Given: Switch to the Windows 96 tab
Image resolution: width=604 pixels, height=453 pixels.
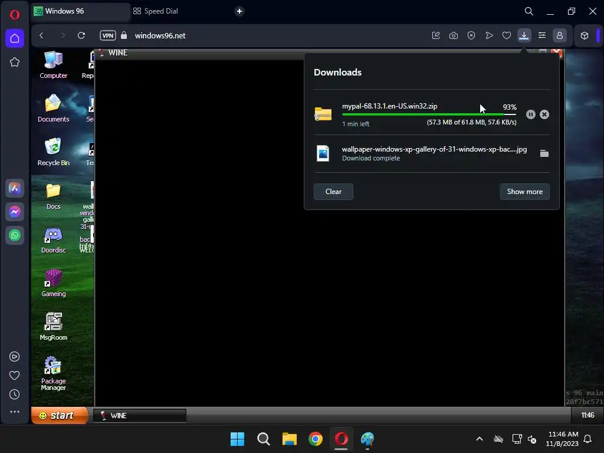Looking at the screenshot, I should [x=81, y=11].
